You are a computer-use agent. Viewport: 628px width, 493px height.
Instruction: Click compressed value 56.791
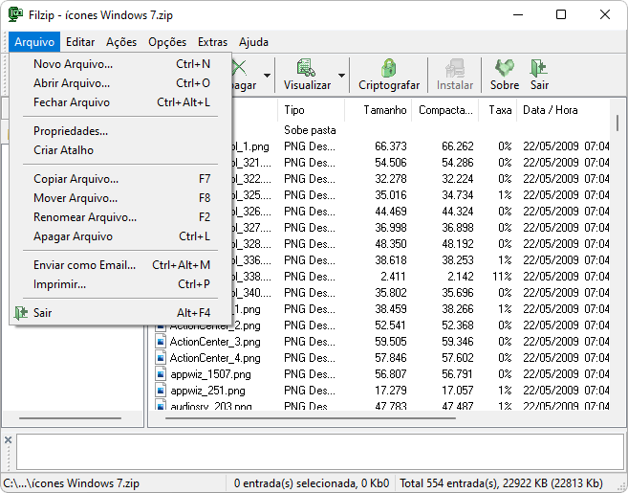click(458, 374)
